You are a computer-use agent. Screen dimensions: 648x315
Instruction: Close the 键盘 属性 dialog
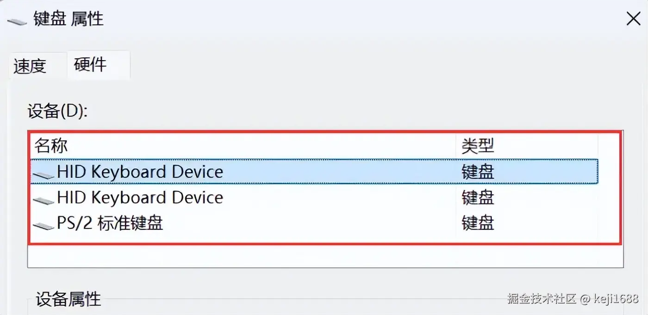point(633,19)
